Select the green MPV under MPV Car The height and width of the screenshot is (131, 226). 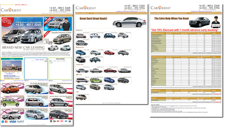[x=96, y=80]
